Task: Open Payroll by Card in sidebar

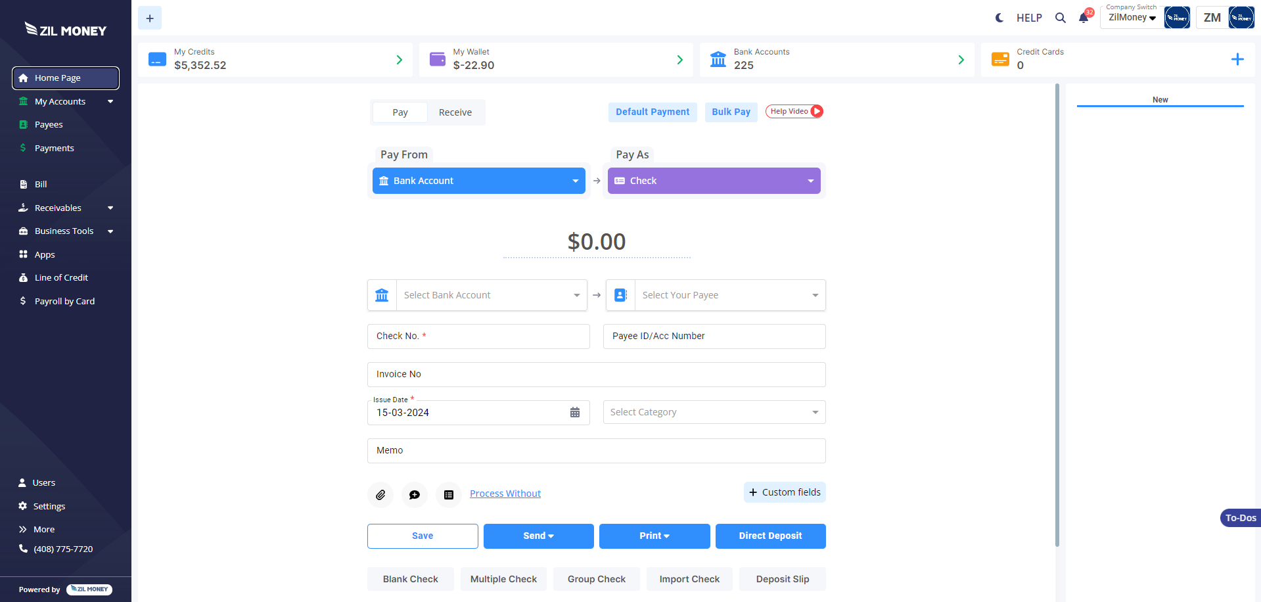Action: pos(66,301)
